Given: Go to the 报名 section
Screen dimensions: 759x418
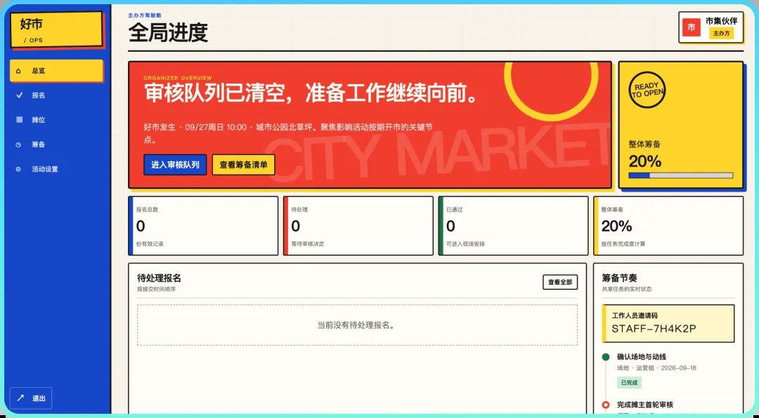Looking at the screenshot, I should (x=56, y=95).
